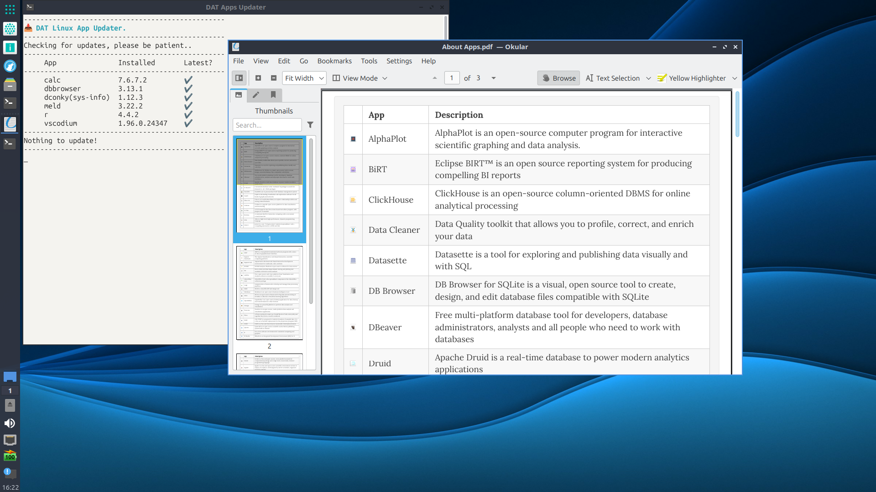
Task: Open the View menu
Action: [261, 61]
